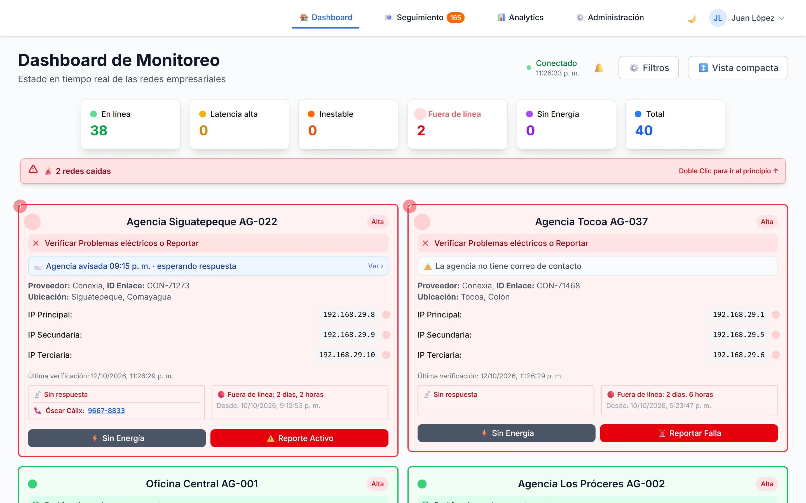Click the Alta priority badge on Agencia Siguatepeque
The height and width of the screenshot is (503, 806).
click(x=377, y=222)
